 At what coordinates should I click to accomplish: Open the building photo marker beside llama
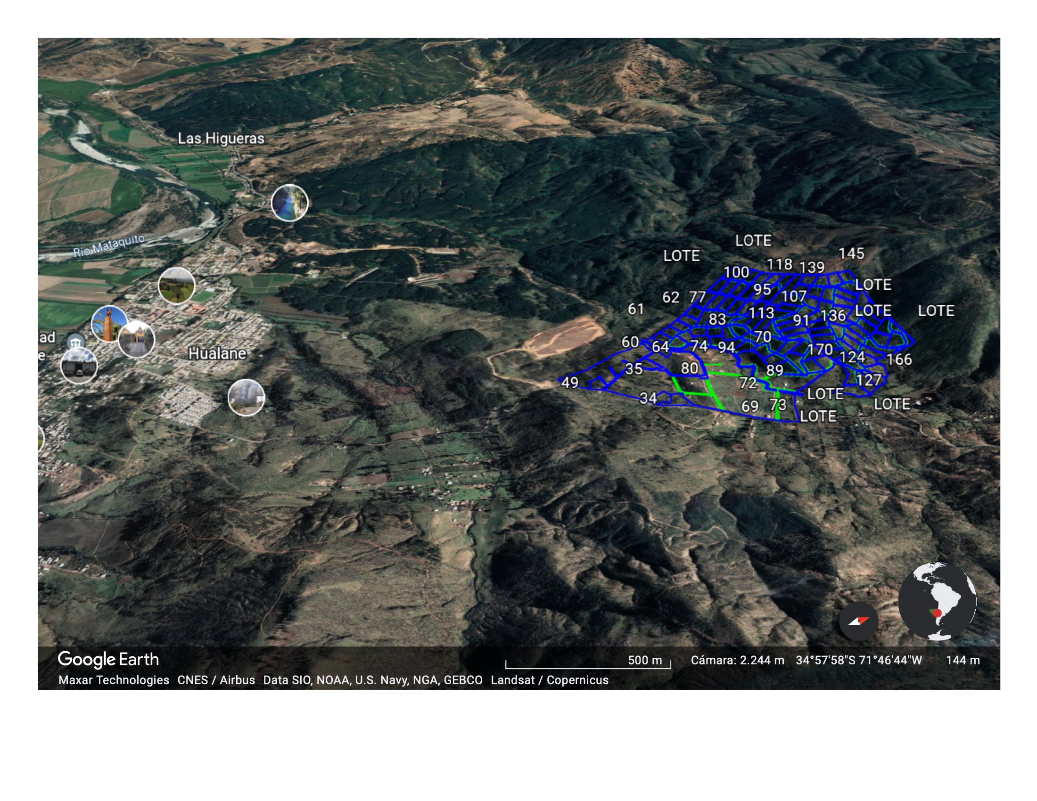pos(137,339)
